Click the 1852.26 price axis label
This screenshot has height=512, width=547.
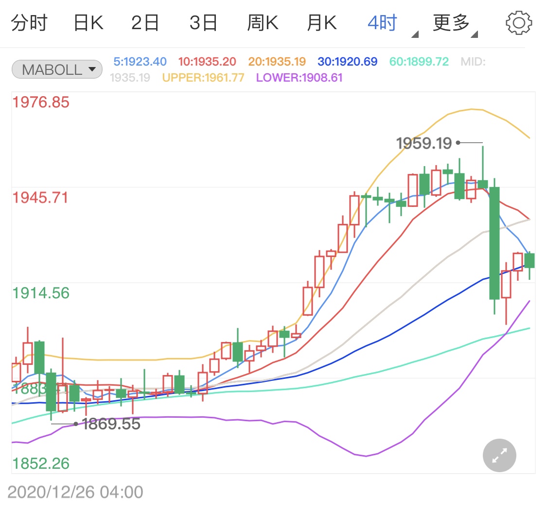pos(41,463)
